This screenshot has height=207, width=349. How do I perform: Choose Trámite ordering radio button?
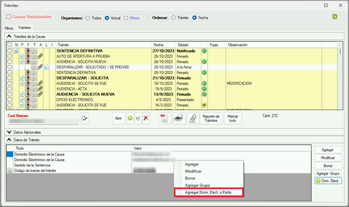(x=174, y=17)
